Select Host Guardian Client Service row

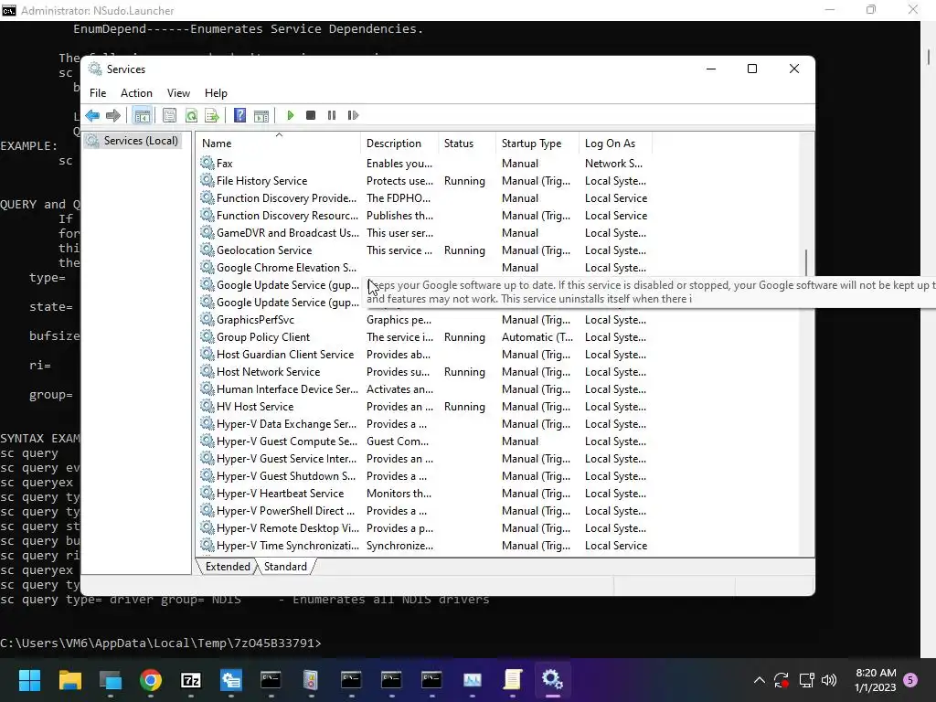coord(425,354)
